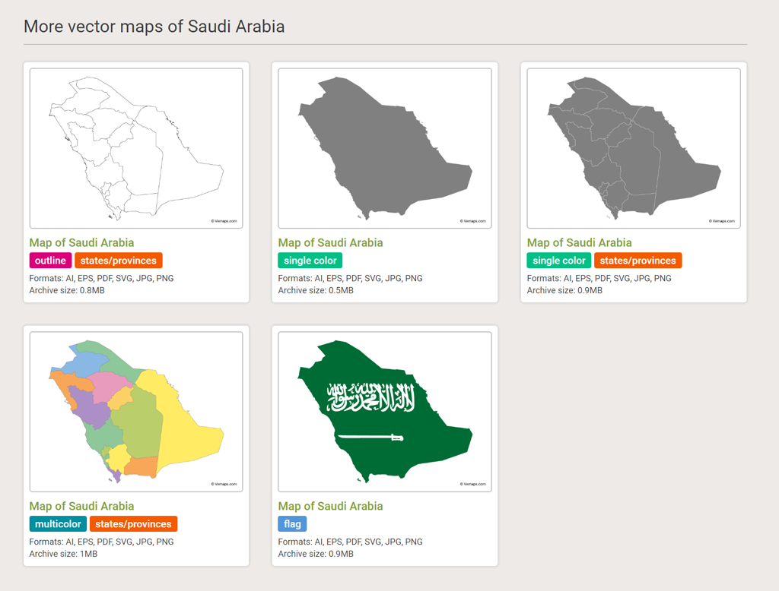This screenshot has width=779, height=591.
Task: Open Map of Saudi Arabia link, flag card
Action: (x=330, y=506)
